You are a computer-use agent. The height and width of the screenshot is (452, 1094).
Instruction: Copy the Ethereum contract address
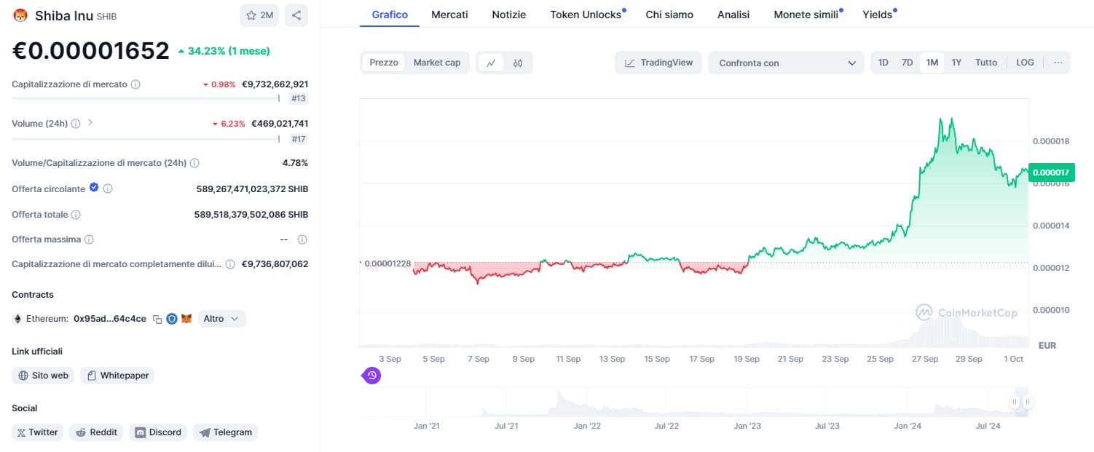point(157,320)
